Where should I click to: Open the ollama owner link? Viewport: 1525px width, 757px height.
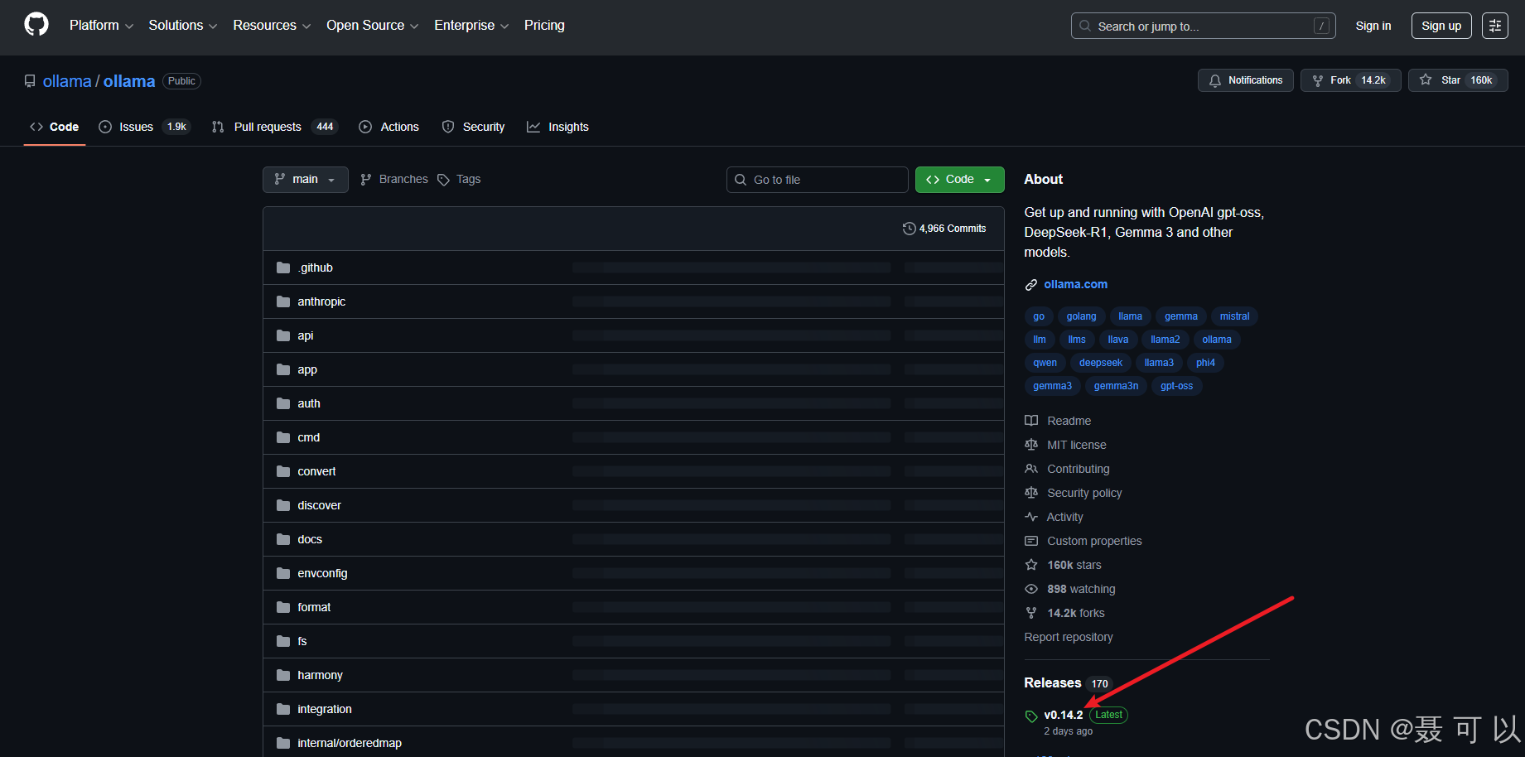[67, 81]
